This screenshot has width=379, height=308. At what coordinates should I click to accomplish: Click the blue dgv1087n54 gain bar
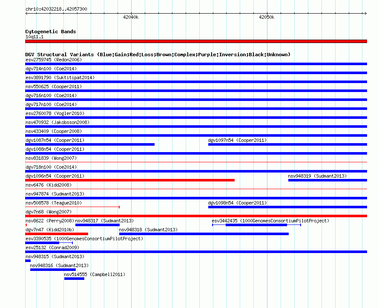(x=90, y=144)
